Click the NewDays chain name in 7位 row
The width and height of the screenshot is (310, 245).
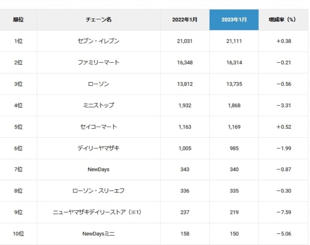pyautogui.click(x=99, y=169)
